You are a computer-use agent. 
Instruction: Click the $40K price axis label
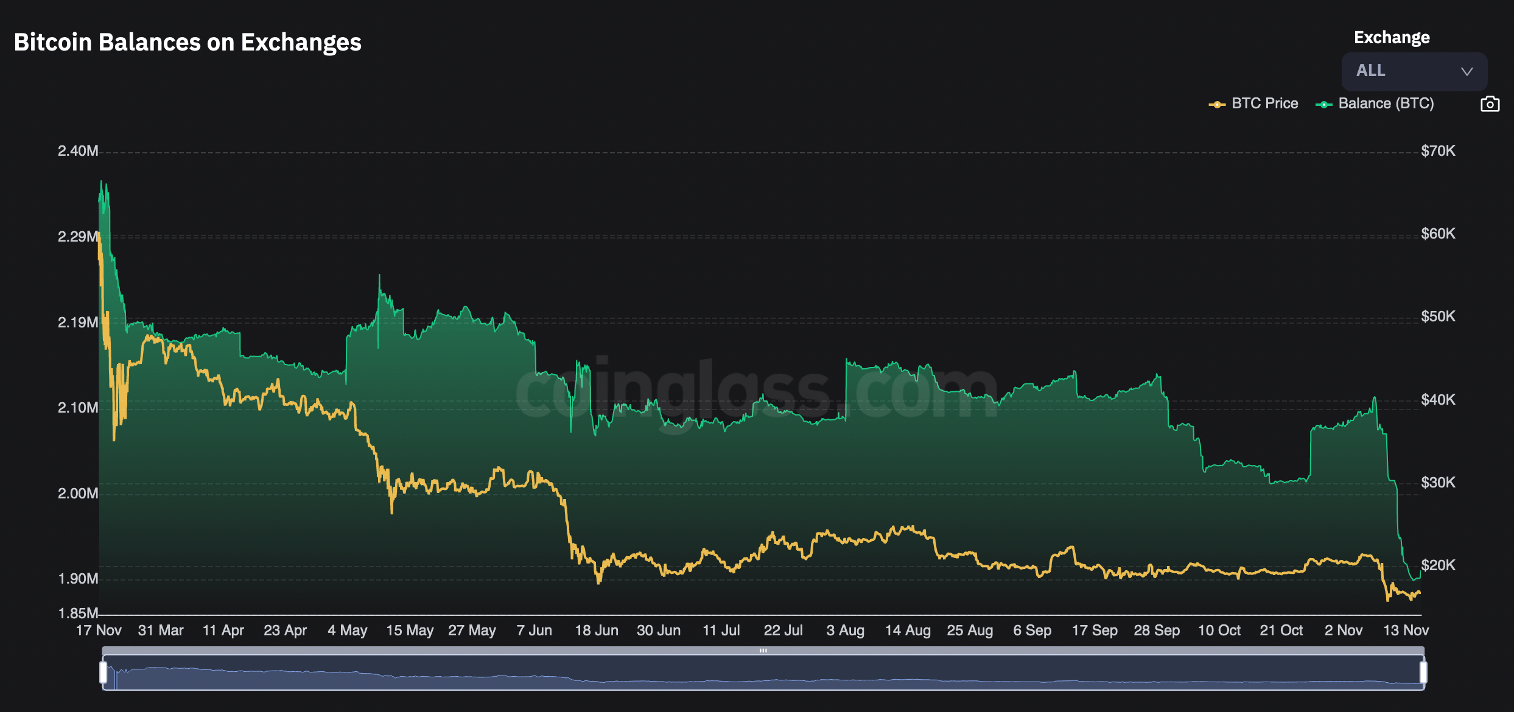click(x=1438, y=400)
